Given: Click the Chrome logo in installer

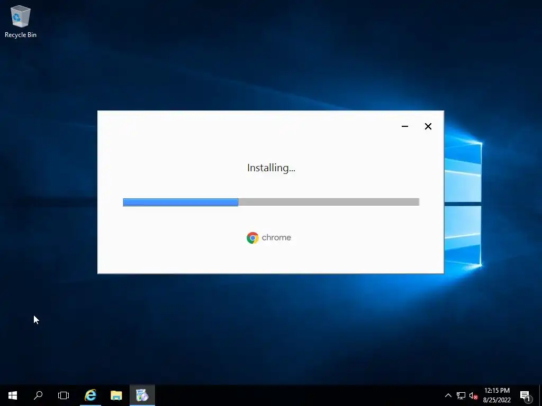Looking at the screenshot, I should [x=252, y=238].
